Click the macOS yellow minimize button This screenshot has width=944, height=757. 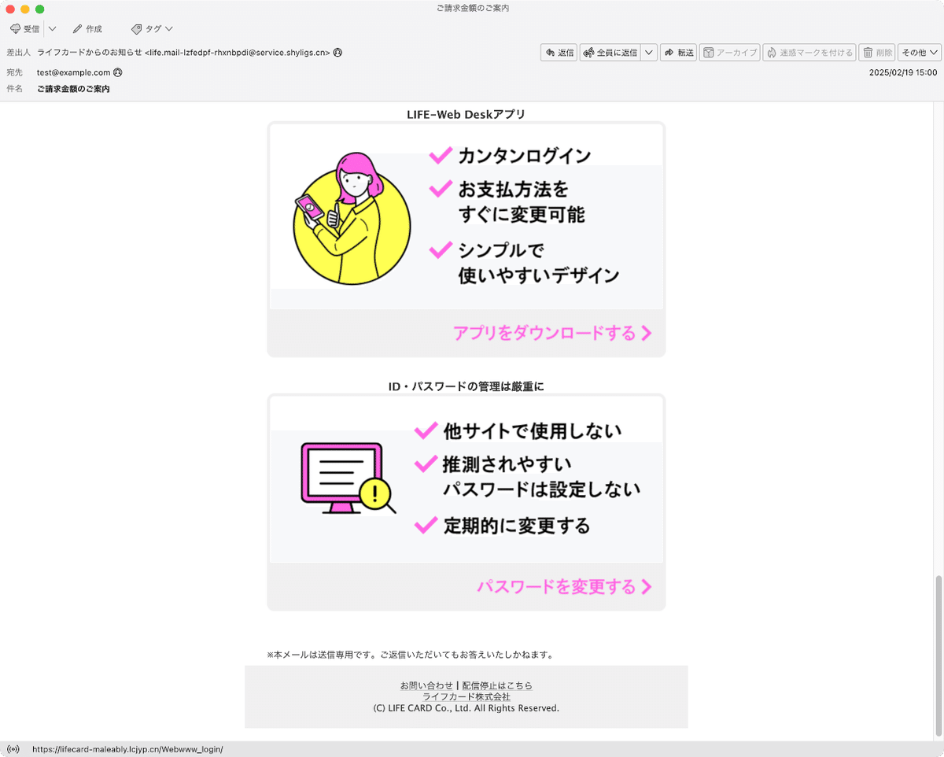25,9
